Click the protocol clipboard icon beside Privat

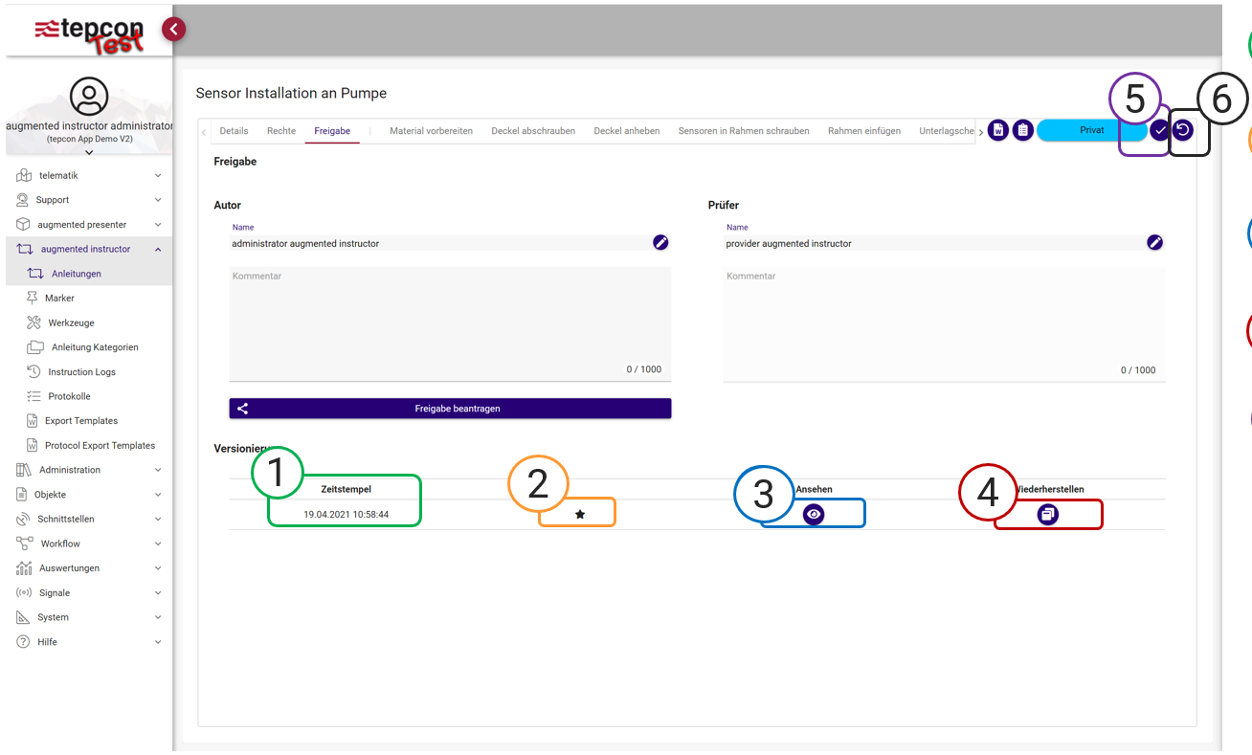(1022, 131)
